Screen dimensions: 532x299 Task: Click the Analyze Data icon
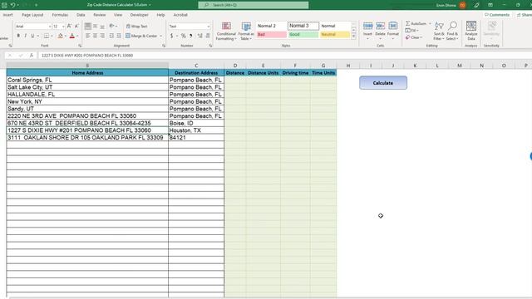471,32
